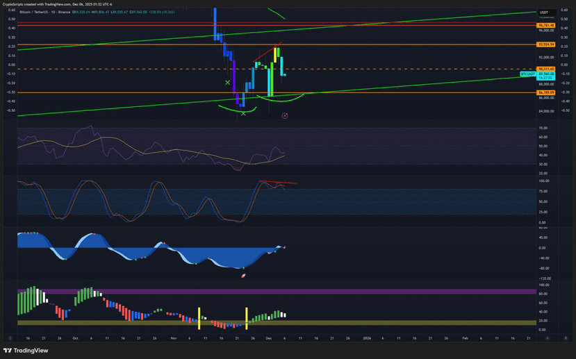The image size is (576, 359).
Task: Click the Feb label on time axis
Action: pos(465,338)
